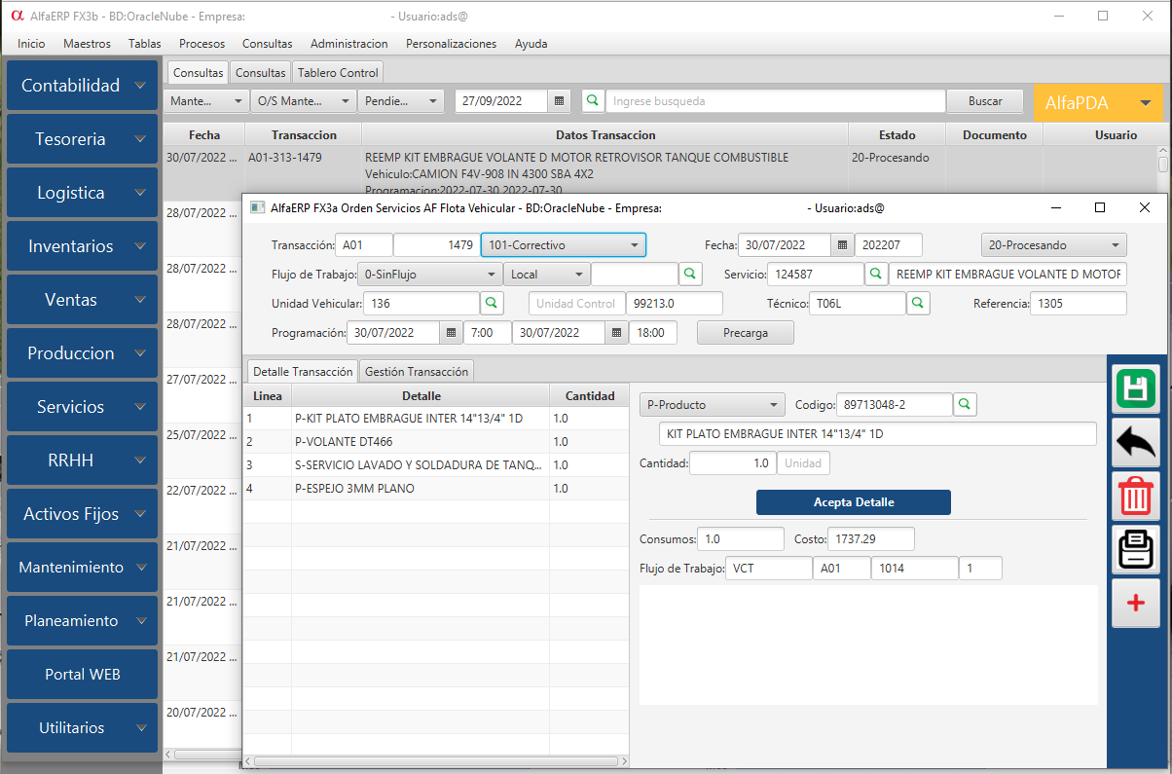Open the P-Producto type dropdown
This screenshot has width=1172, height=774.
point(712,404)
